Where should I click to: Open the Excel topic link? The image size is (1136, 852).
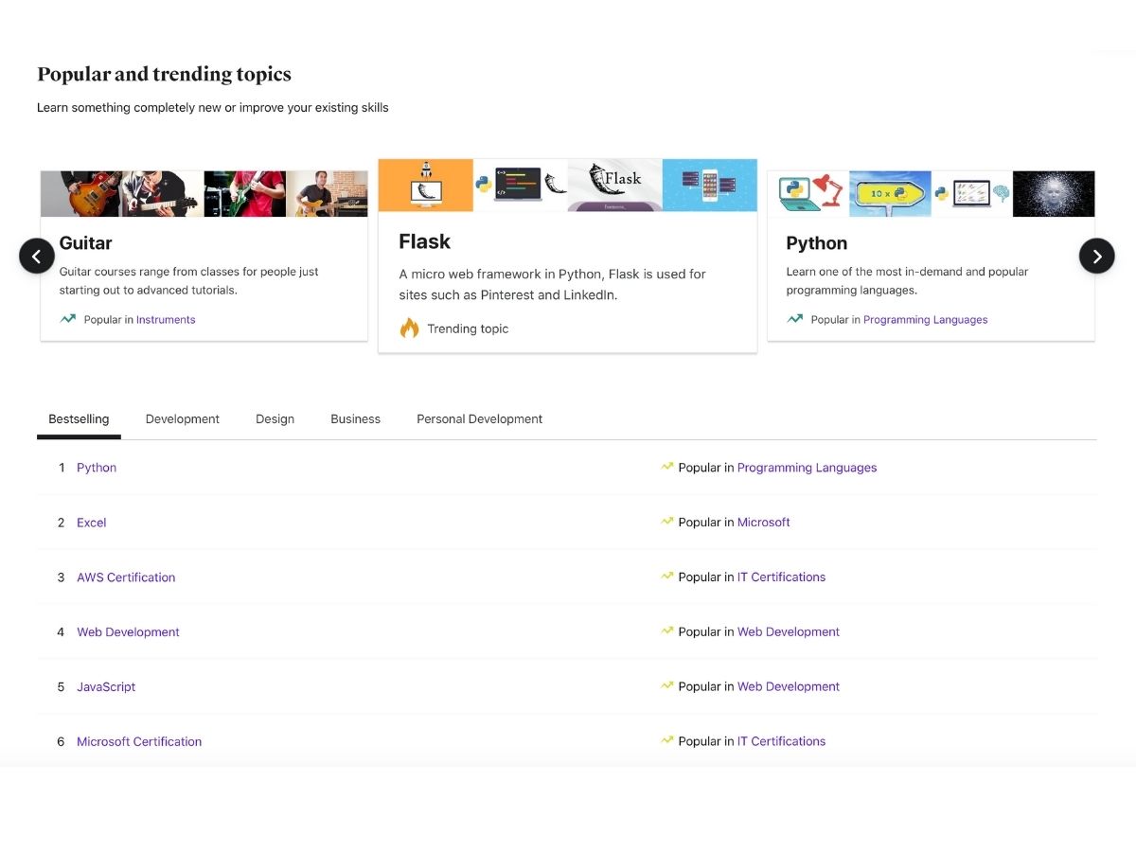pos(92,523)
